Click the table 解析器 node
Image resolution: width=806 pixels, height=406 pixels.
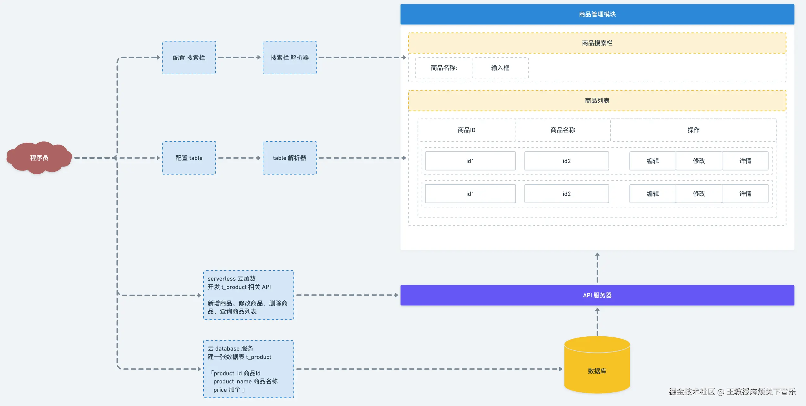click(x=289, y=158)
